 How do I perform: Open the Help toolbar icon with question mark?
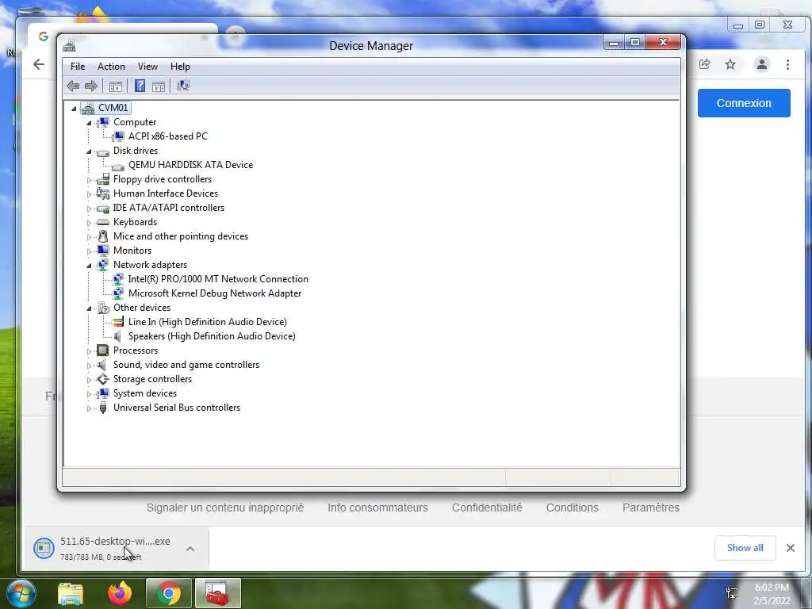pos(140,86)
